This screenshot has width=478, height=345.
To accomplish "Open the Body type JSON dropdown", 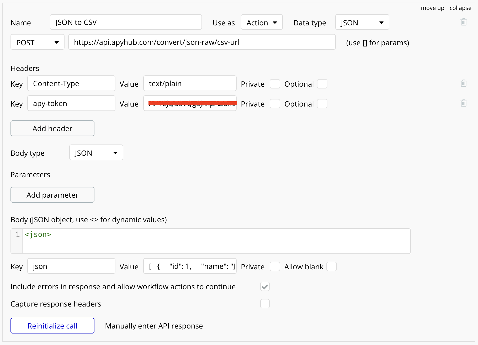I will click(96, 153).
